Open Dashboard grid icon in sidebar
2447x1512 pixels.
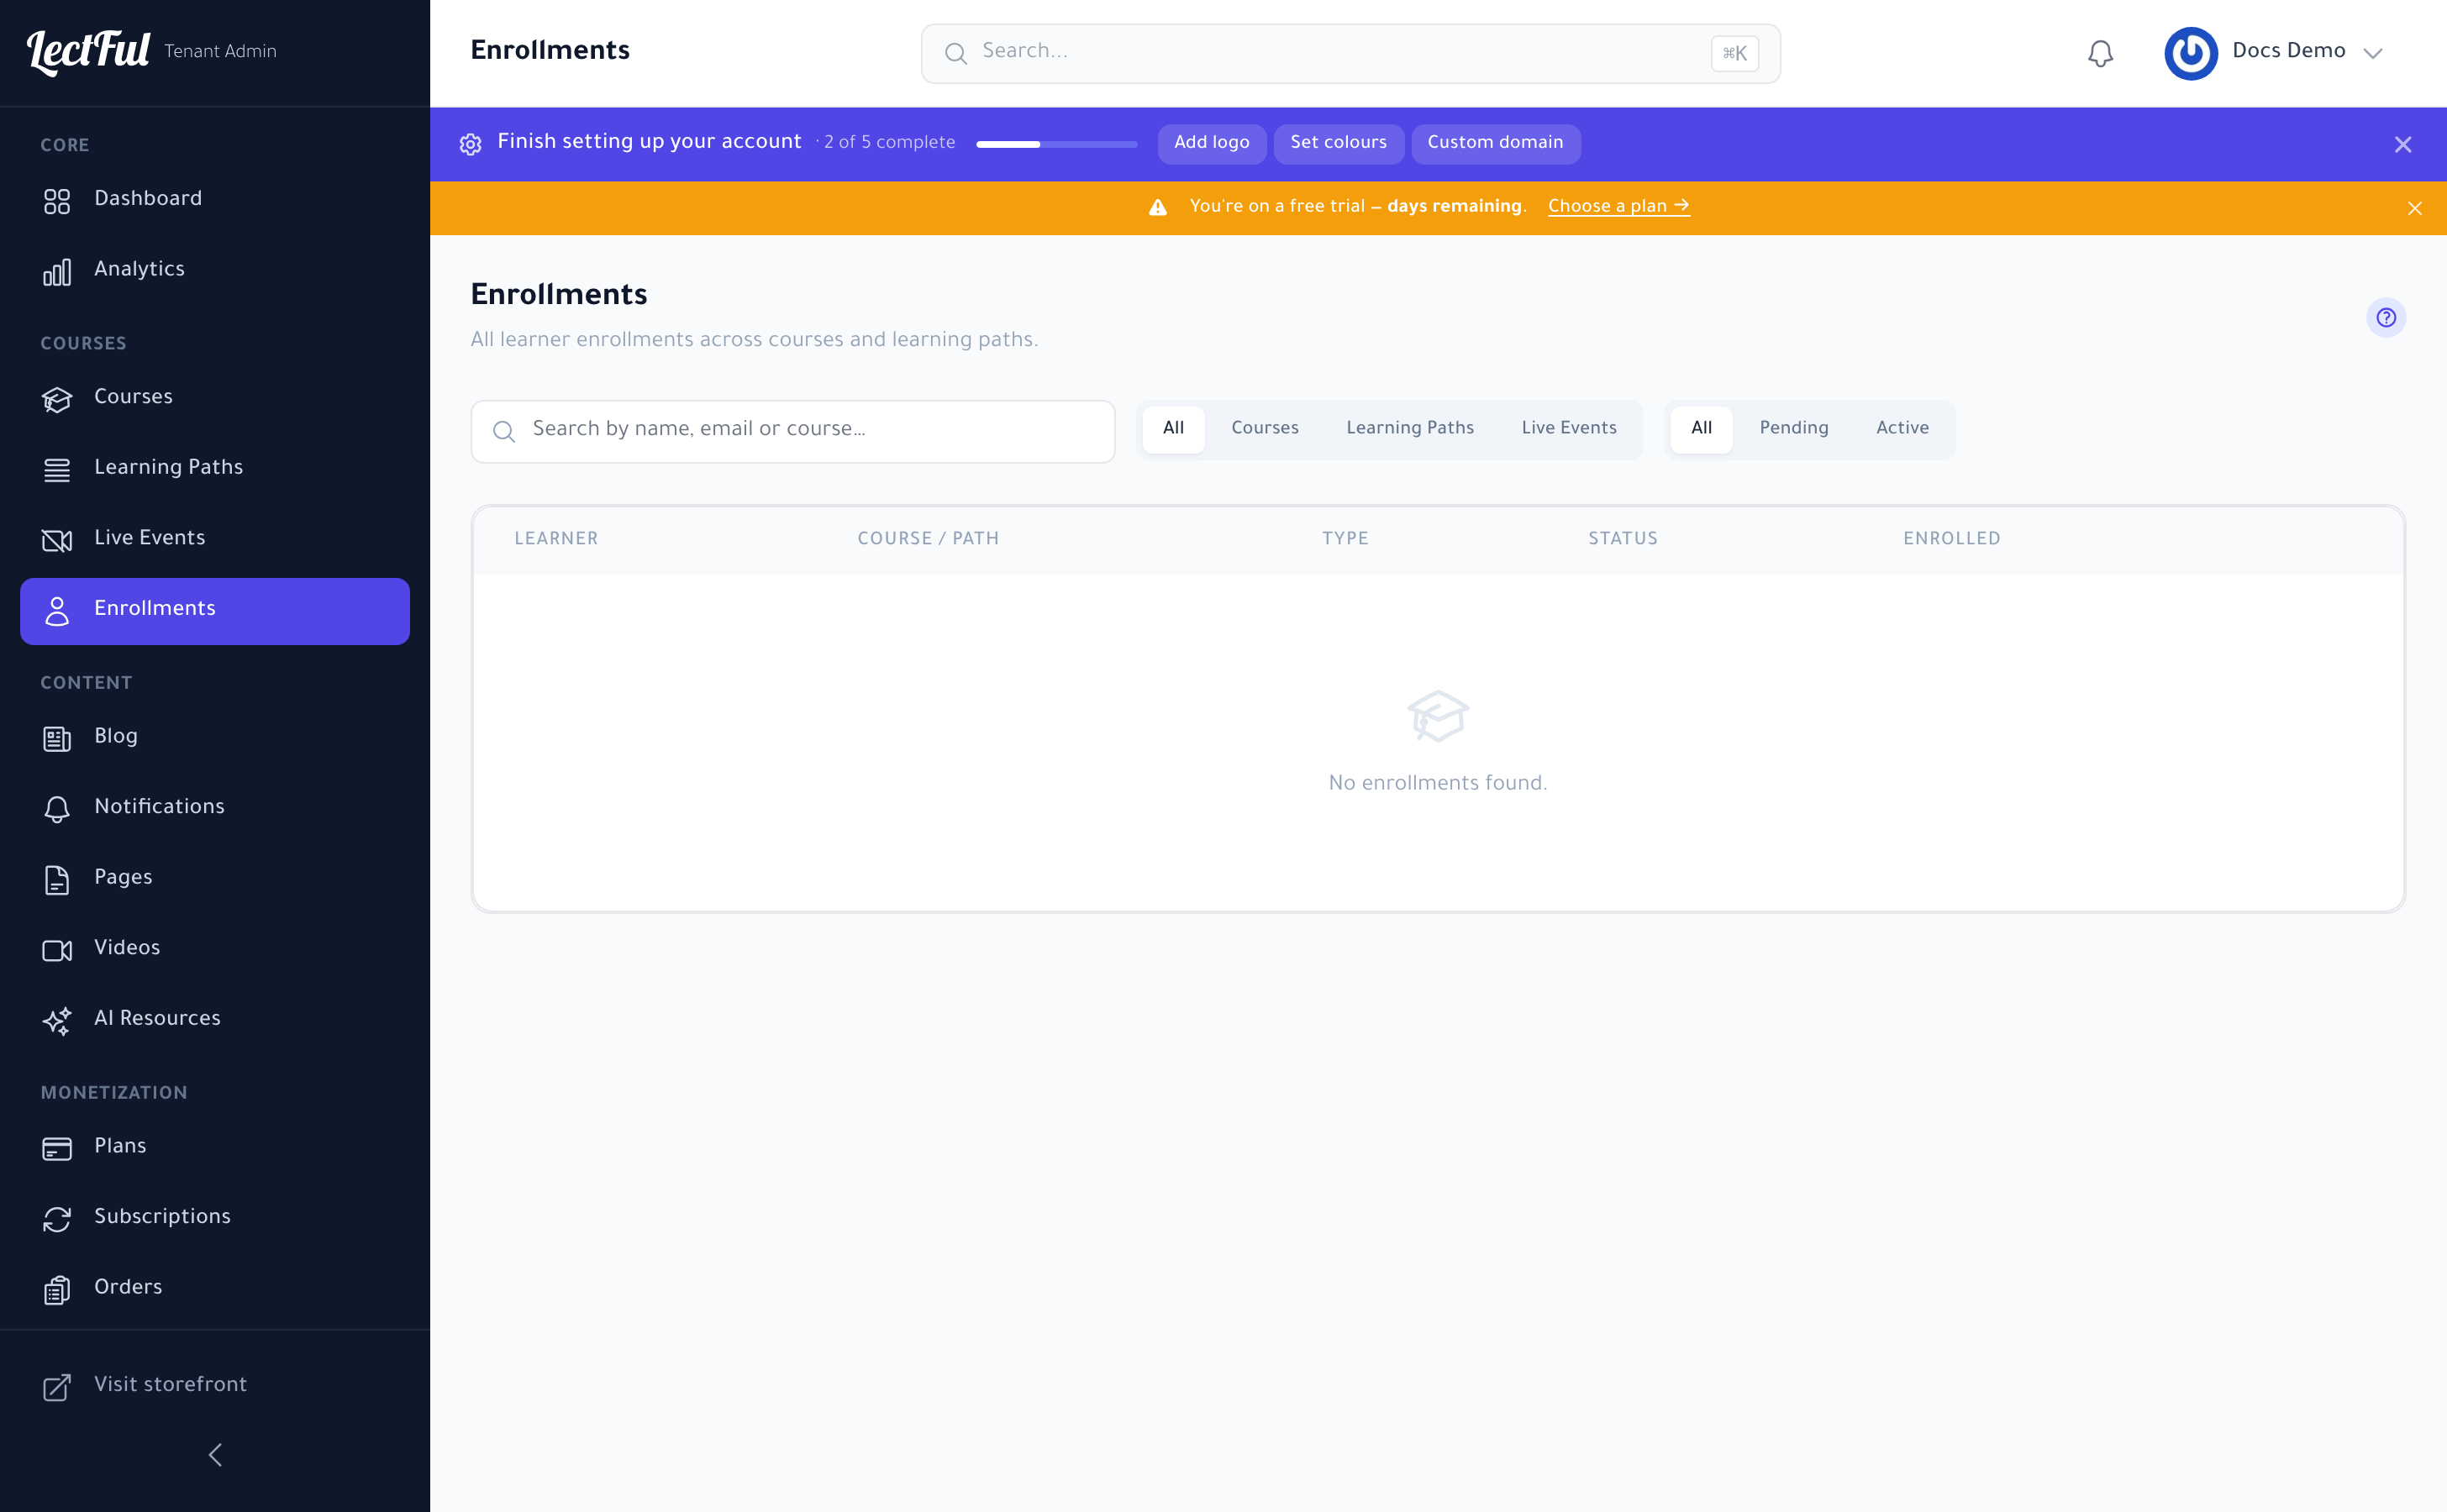coord(57,201)
